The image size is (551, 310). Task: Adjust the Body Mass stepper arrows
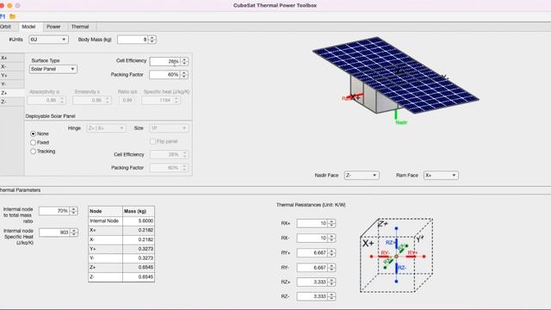152,40
